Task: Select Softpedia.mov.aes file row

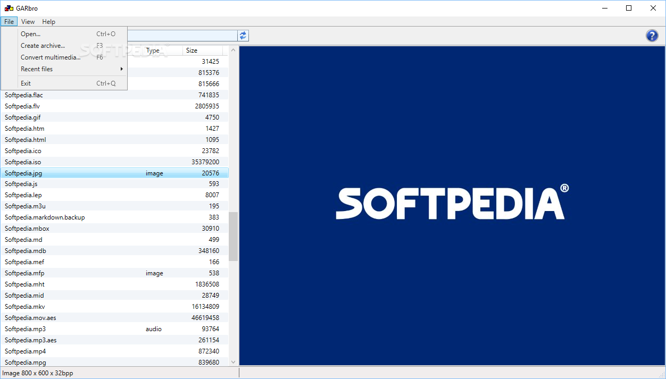Action: 114,318
